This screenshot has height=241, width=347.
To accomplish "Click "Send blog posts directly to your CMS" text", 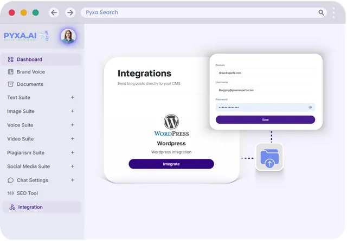I will (149, 84).
